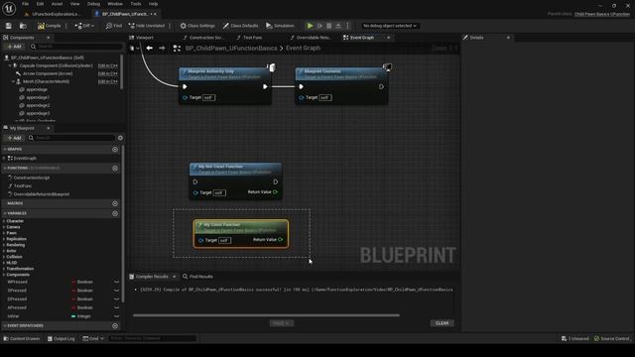This screenshot has width=635, height=357.
Task: Open Class Settings
Action: coord(197,26)
